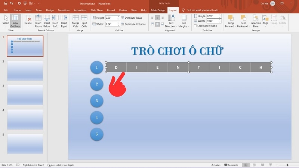The width and height of the screenshot is (299, 168).
Task: Switch to Reading view
Action: pyautogui.click(x=262, y=165)
